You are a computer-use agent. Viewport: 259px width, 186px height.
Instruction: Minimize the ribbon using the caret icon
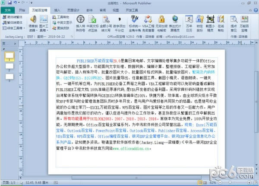pyautogui.click(x=250, y=10)
